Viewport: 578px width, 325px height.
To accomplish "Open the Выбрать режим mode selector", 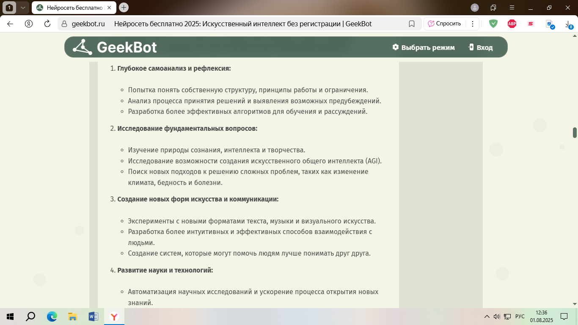I will (423, 47).
